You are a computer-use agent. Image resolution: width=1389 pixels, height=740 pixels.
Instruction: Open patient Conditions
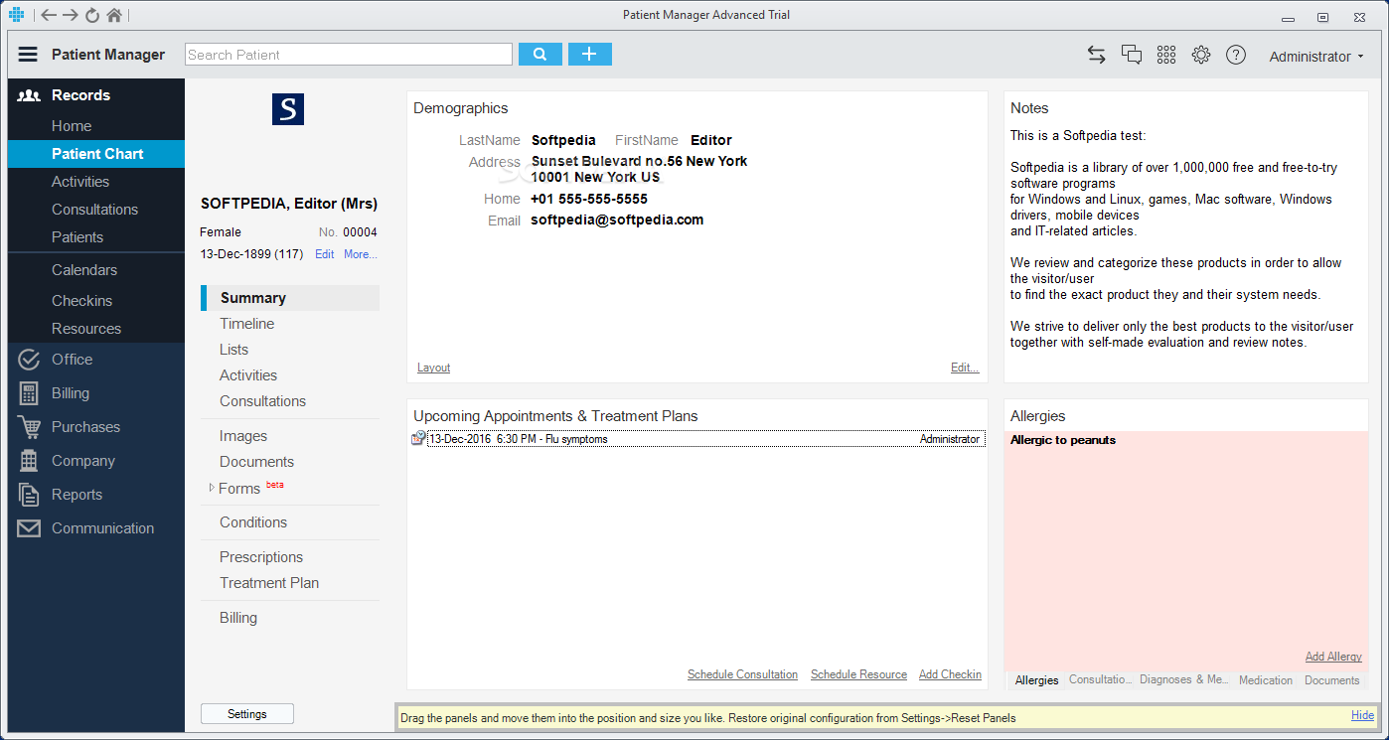tap(253, 522)
